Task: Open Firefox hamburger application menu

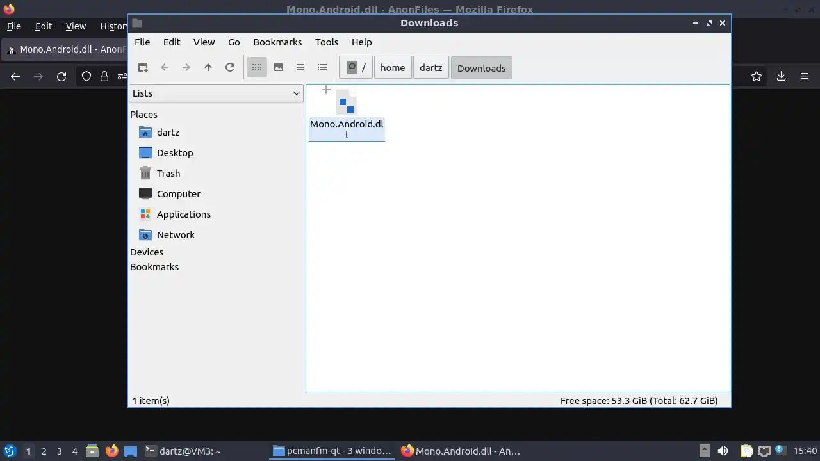Action: pos(805,77)
